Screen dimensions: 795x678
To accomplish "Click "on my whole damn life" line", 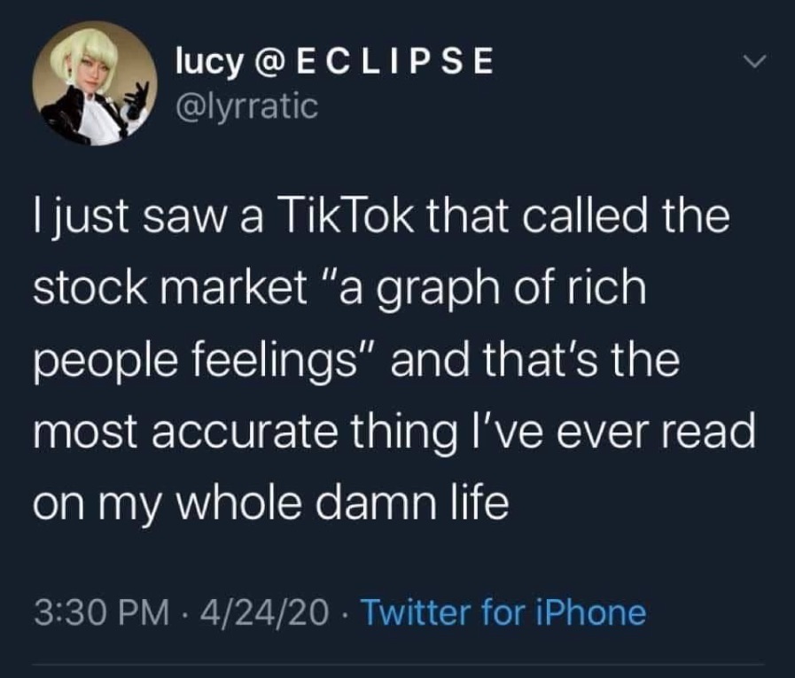I will pyautogui.click(x=269, y=504).
